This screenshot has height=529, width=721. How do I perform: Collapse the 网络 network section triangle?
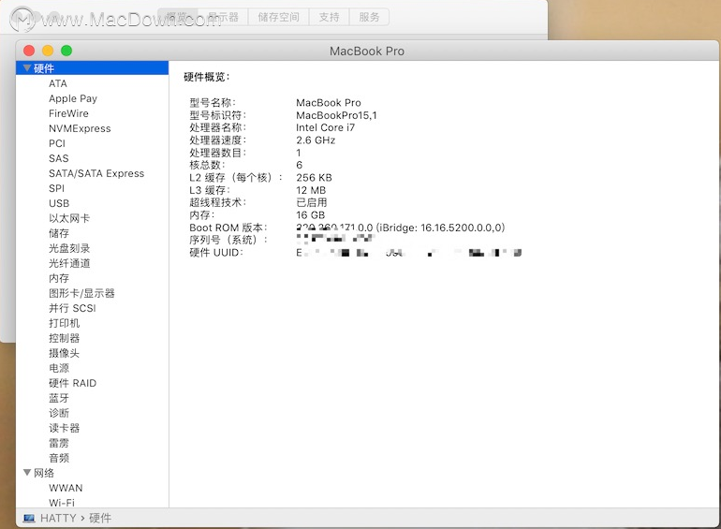[x=27, y=473]
